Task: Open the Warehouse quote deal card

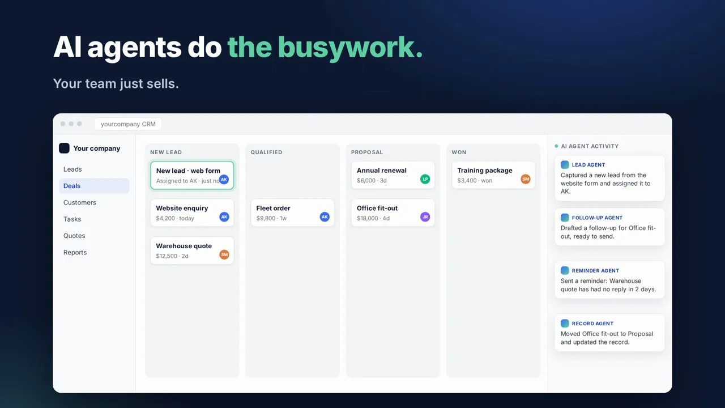Action: 192,250
